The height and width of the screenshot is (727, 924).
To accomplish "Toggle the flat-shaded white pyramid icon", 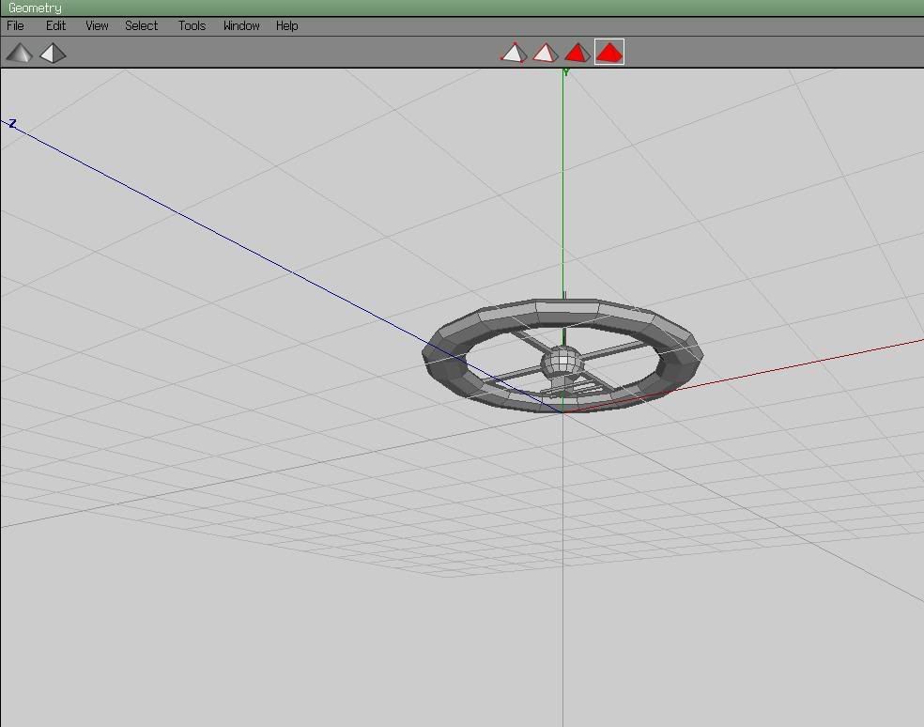I will click(x=53, y=53).
